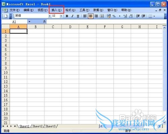This screenshot has height=134, width=168.
Task: Toggle the Center alignment button
Action: click(x=91, y=16)
